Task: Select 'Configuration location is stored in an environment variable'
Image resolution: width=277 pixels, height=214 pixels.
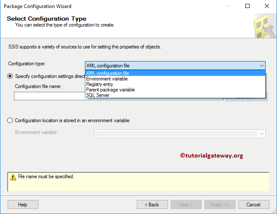Action: pos(10,120)
